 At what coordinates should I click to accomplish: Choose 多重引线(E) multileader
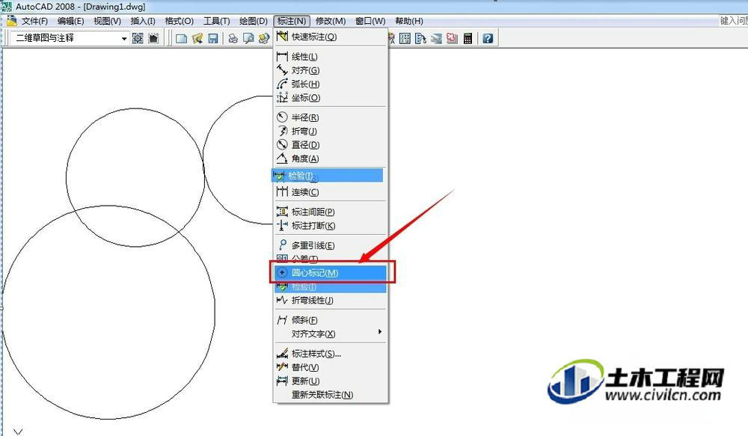click(x=330, y=245)
